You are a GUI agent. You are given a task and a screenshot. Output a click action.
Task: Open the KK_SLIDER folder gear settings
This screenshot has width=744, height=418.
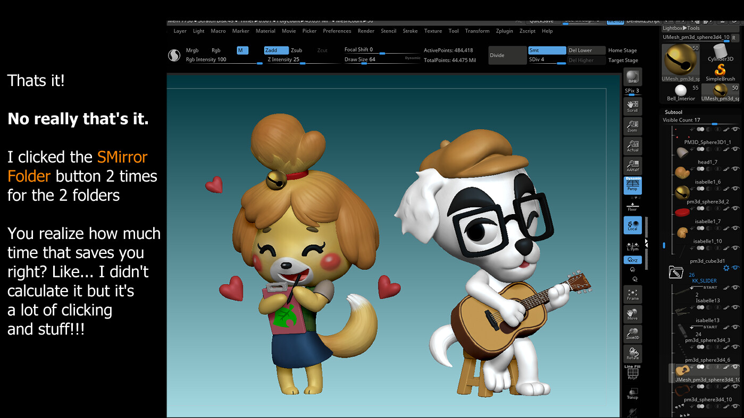coord(726,268)
